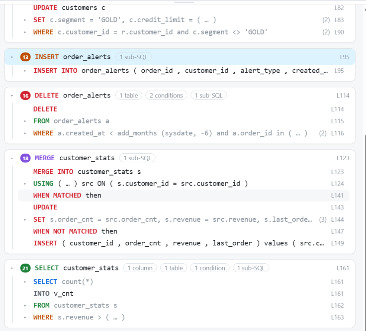Click the 1 column chip on SELECT customer_stats
The image size is (366, 331).
(x=140, y=268)
